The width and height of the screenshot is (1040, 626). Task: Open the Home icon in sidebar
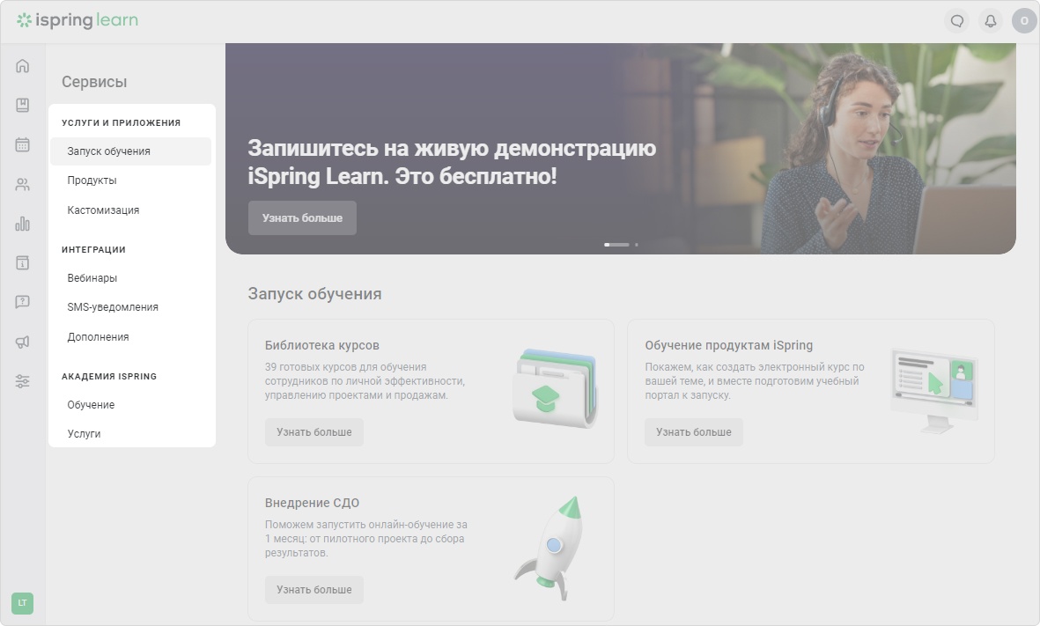[x=23, y=66]
